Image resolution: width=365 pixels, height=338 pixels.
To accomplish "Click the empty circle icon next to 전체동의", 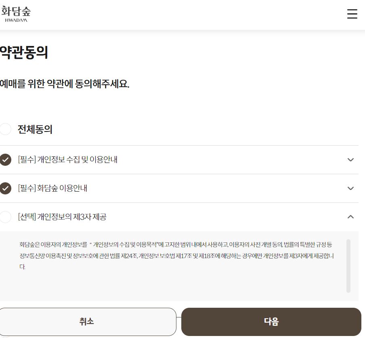I will click(5, 129).
